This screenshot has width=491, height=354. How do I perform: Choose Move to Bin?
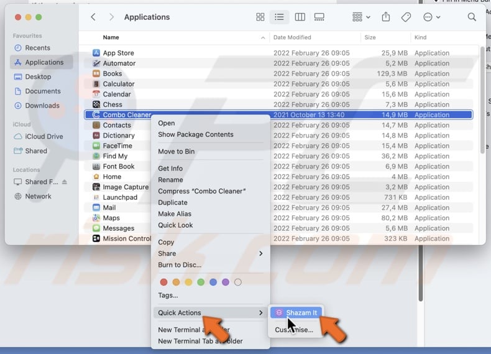177,151
